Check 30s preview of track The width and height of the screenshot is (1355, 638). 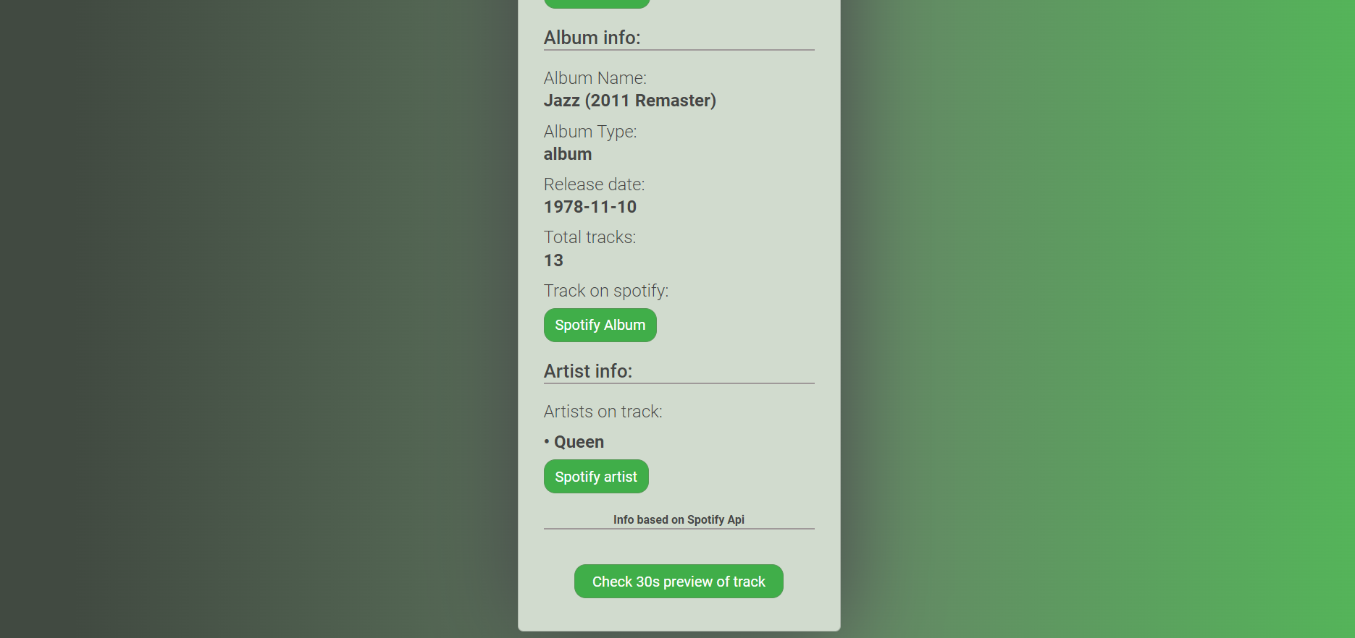[x=678, y=581]
